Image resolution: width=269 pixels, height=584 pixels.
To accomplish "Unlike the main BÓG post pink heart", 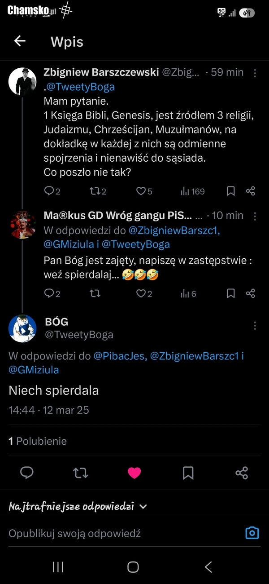I will [x=134, y=473].
